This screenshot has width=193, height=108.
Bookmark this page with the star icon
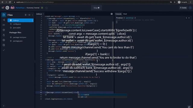click(x=175, y=2)
